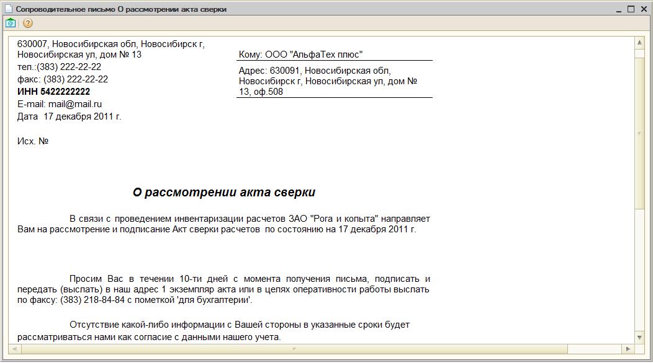The height and width of the screenshot is (363, 653).
Task: Click the paragraph starting 'Просим Вас в течении'
Action: (223, 289)
